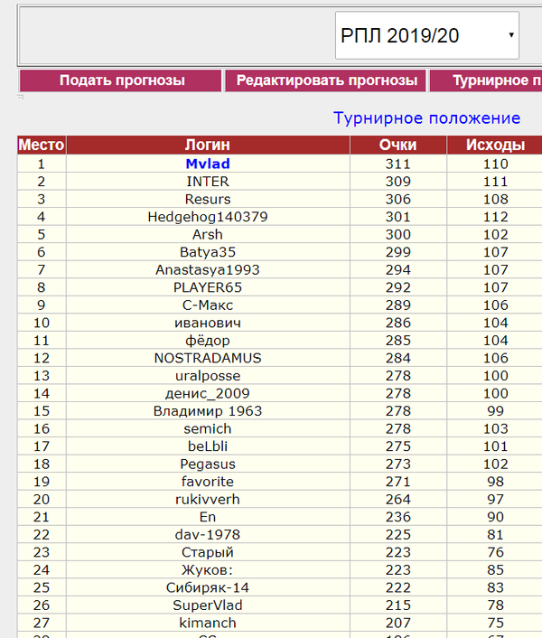Select the NOSTRADAMUS login cell

(208, 358)
